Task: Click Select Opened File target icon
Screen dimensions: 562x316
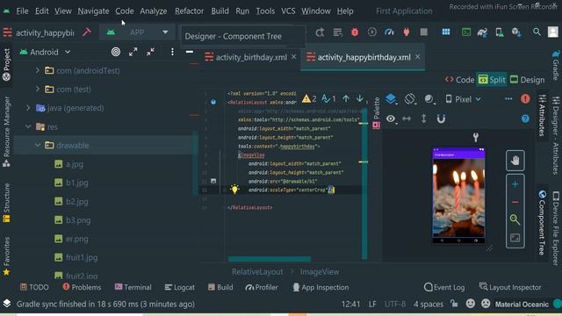Action: 116,52
